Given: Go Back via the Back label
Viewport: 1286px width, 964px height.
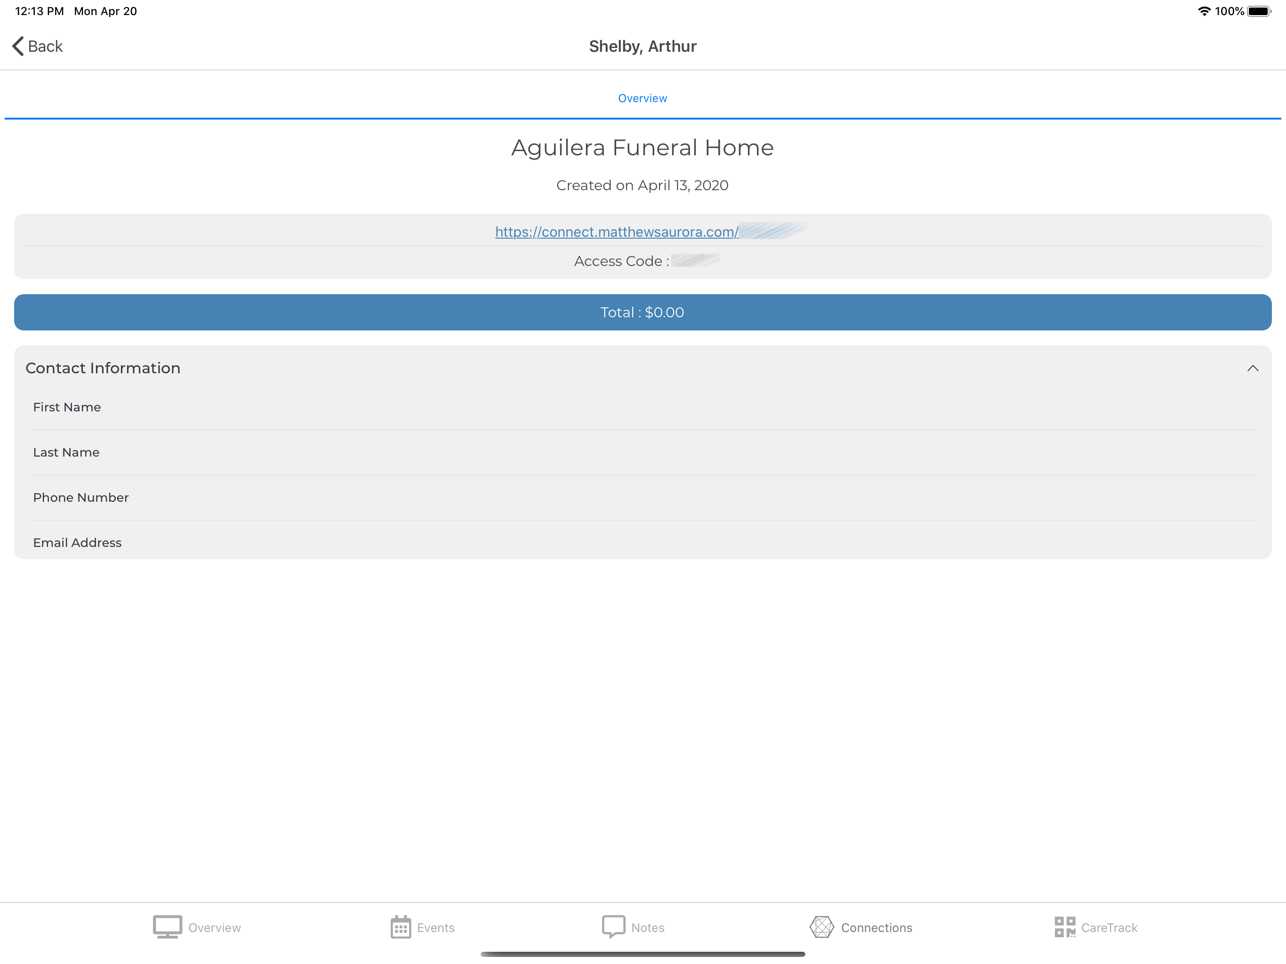Looking at the screenshot, I should [x=45, y=47].
